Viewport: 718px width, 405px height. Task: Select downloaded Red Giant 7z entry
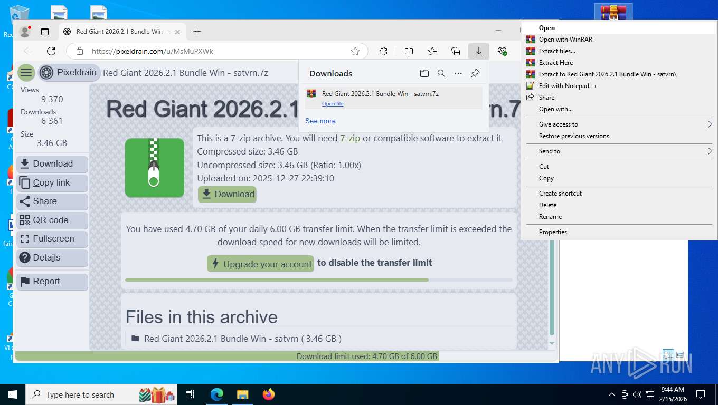(393, 98)
